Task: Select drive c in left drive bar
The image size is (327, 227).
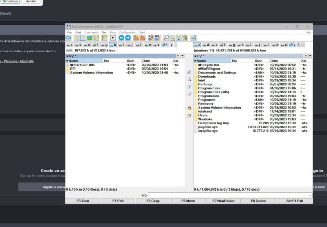Action: [x=69, y=45]
